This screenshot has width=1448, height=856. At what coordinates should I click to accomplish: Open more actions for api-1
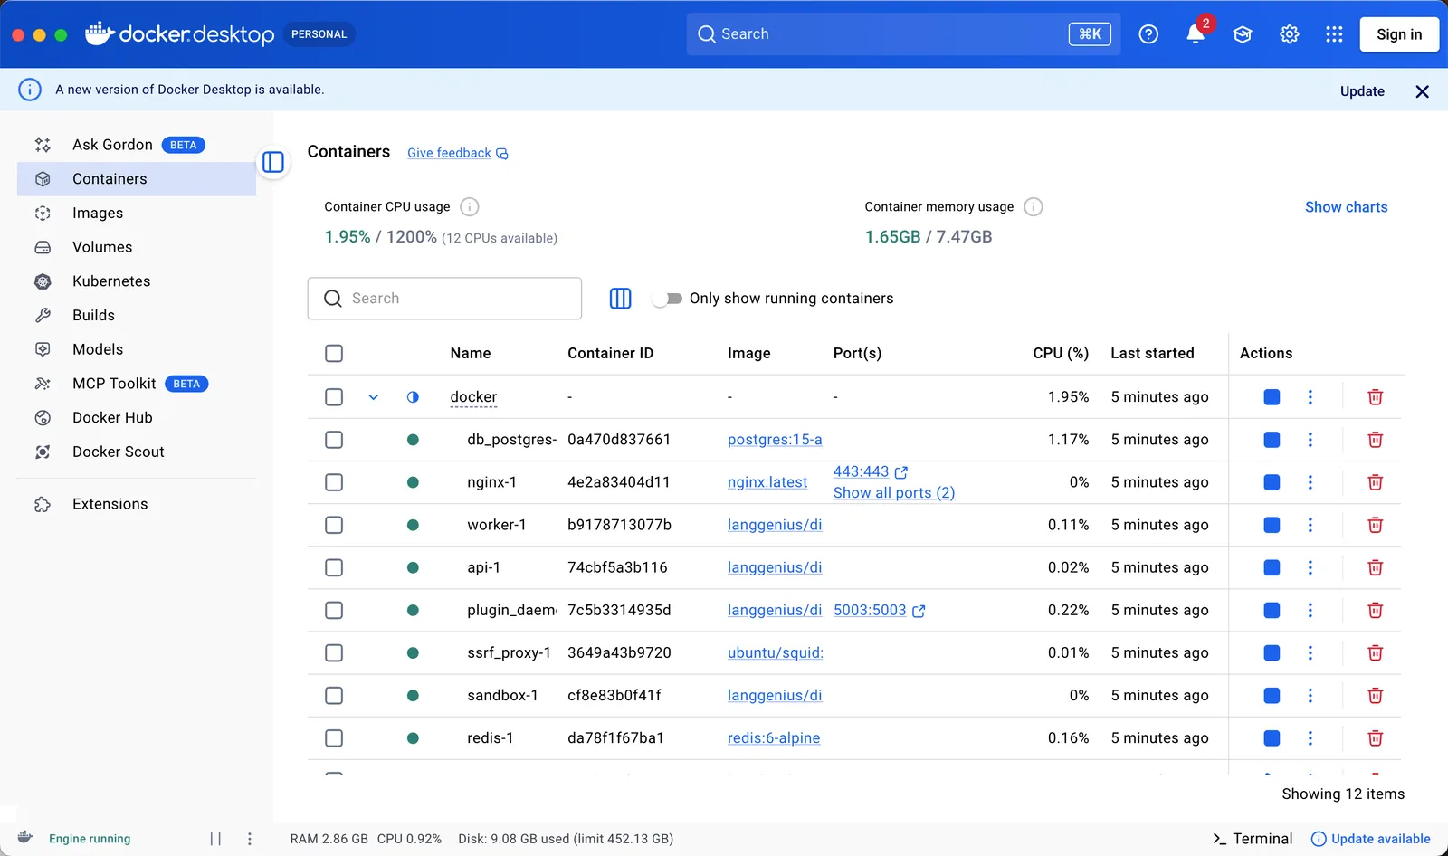point(1310,567)
